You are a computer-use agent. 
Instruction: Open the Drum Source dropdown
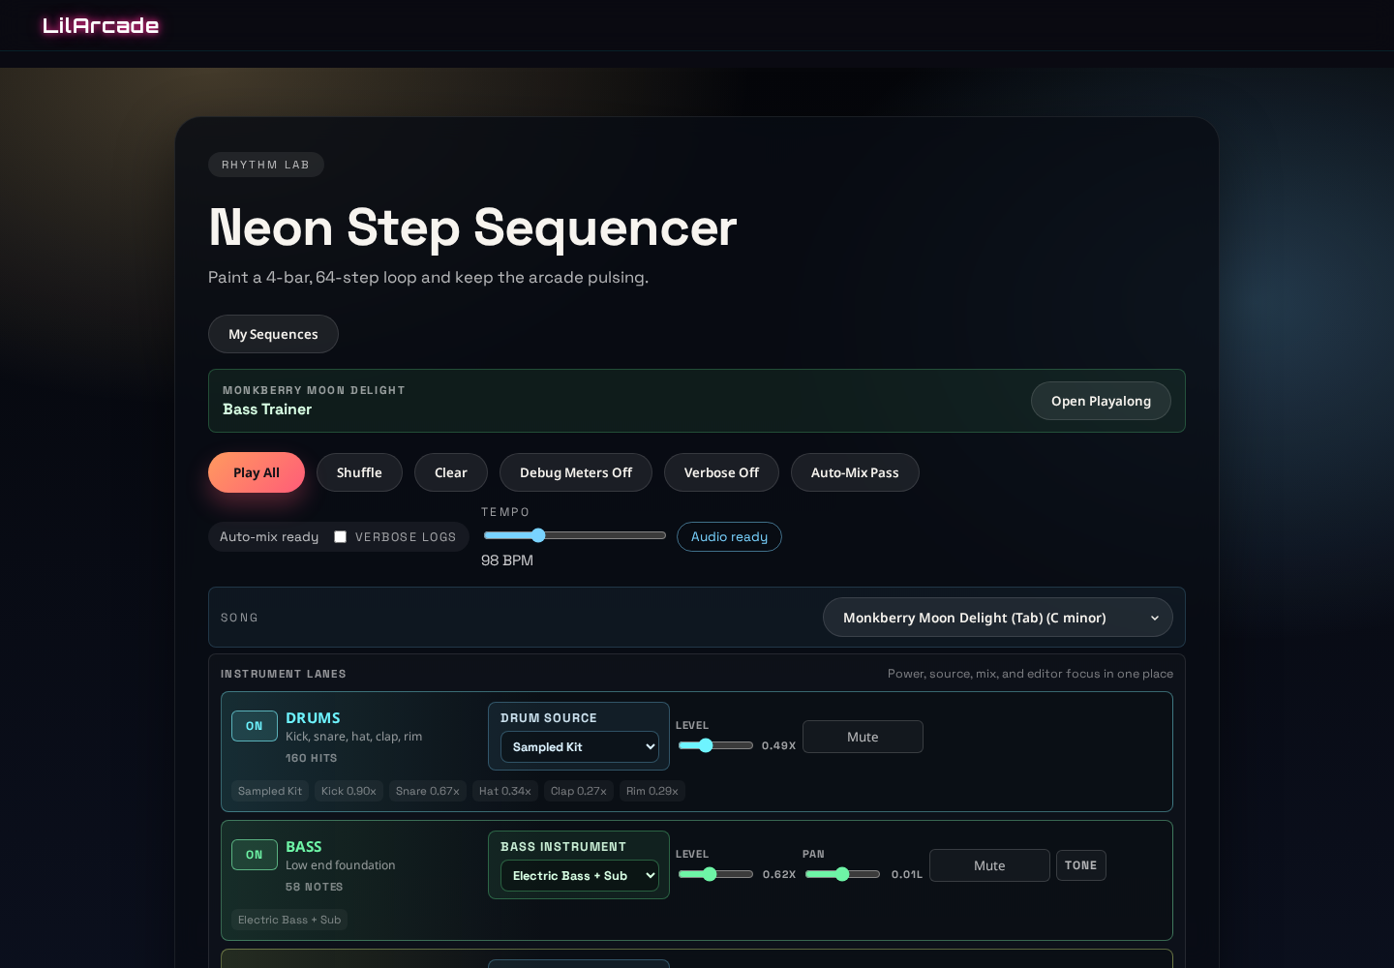[x=580, y=746]
